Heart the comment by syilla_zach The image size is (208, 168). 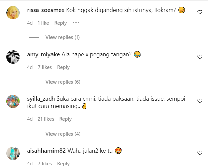tap(200, 101)
